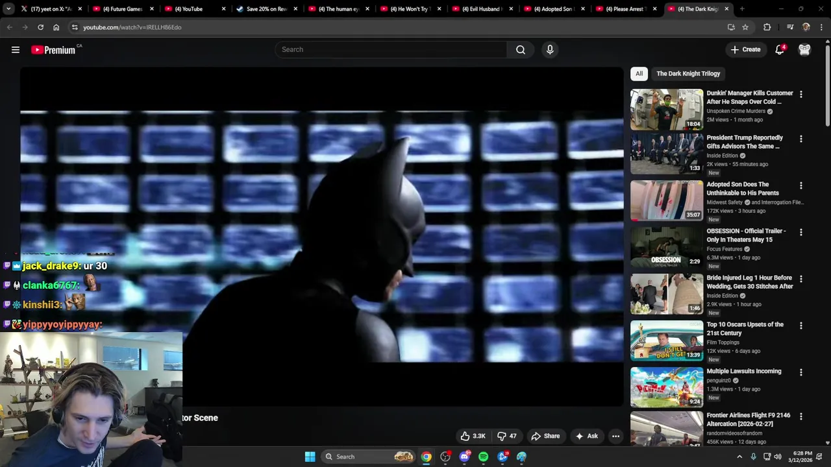Open a new browser tab
831x467 pixels.
741,9
